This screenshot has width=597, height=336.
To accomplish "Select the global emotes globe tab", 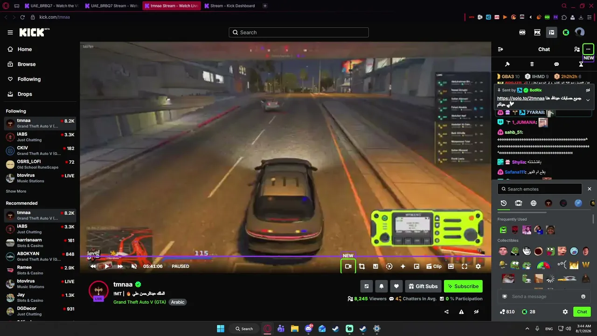I will (534, 203).
